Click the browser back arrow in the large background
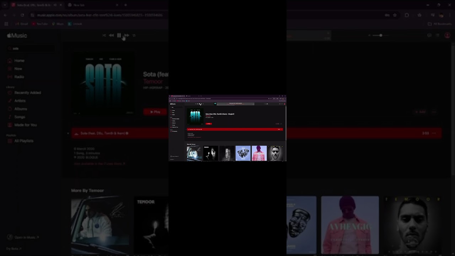The height and width of the screenshot is (256, 455). pyautogui.click(x=5, y=15)
